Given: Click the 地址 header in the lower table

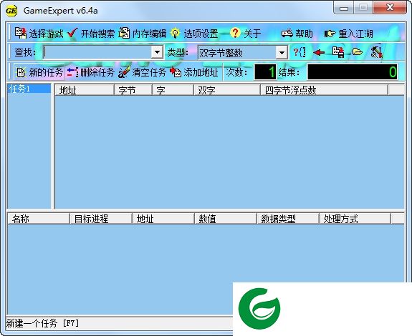Looking at the screenshot, I should [x=163, y=219].
